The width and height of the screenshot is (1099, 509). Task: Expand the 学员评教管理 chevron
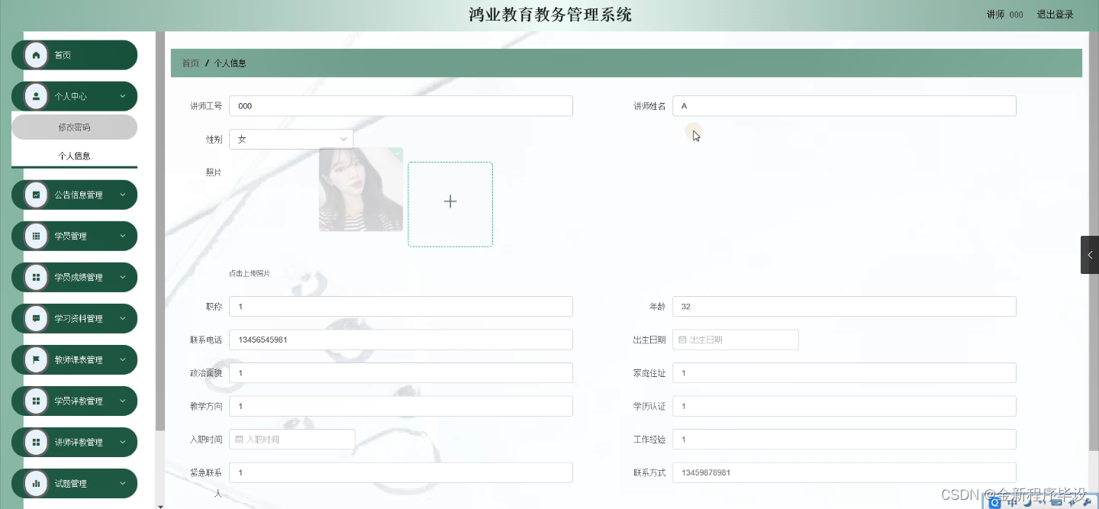[x=123, y=401]
